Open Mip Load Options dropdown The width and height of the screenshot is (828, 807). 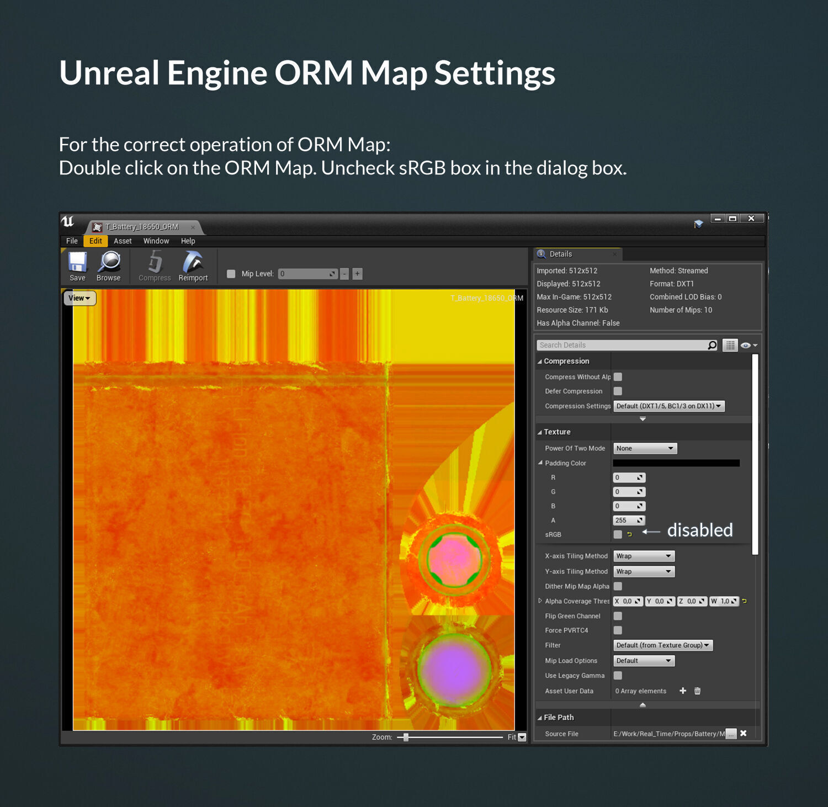[644, 661]
